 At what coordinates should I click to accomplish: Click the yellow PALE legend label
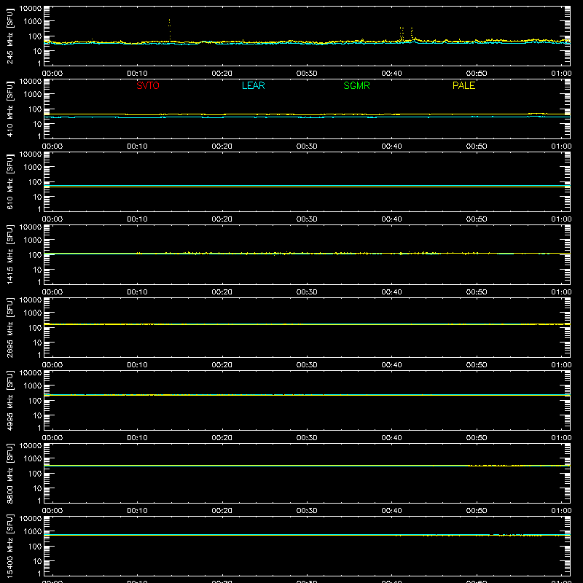coord(463,85)
